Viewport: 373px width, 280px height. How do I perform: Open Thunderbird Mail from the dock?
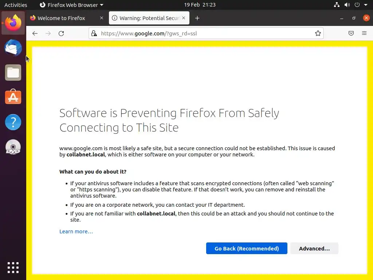tap(13, 48)
